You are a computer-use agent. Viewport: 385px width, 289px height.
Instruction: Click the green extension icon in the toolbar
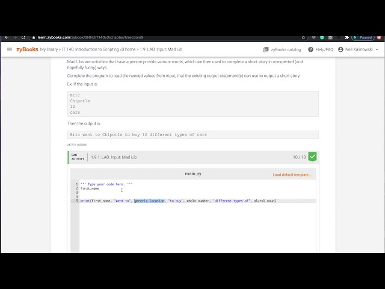(x=322, y=37)
